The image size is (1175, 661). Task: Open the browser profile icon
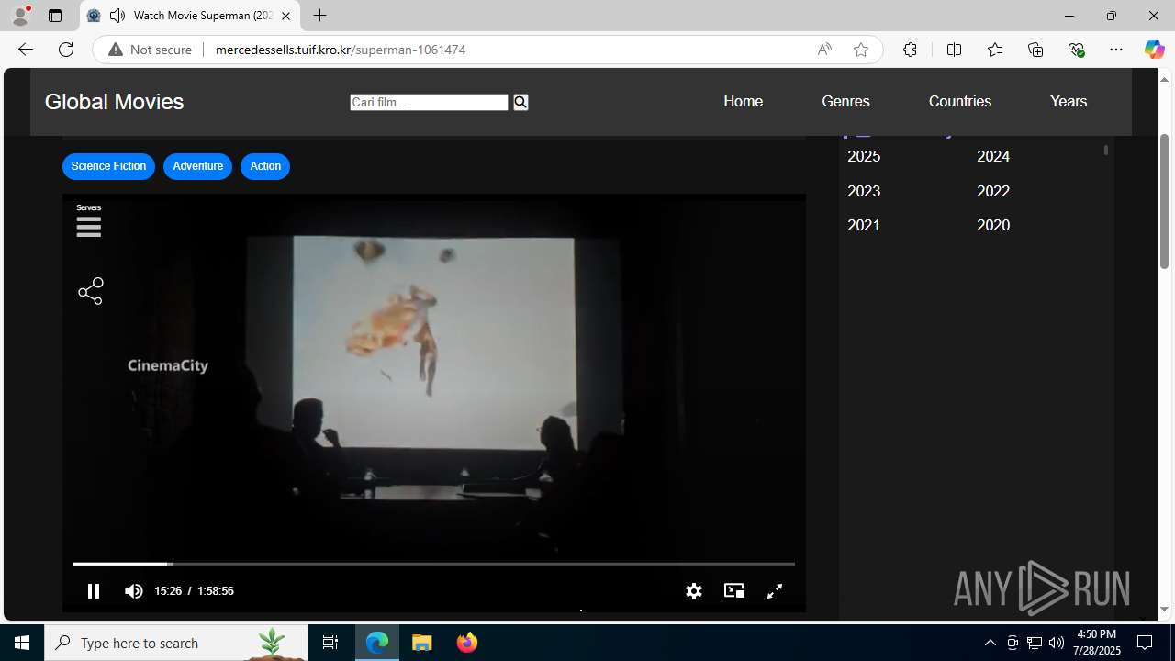point(20,16)
